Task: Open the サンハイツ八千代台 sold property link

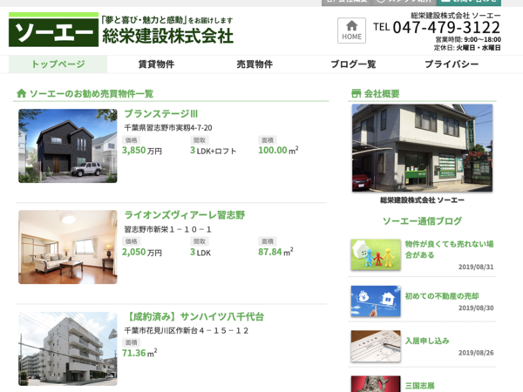Action: pos(194,316)
